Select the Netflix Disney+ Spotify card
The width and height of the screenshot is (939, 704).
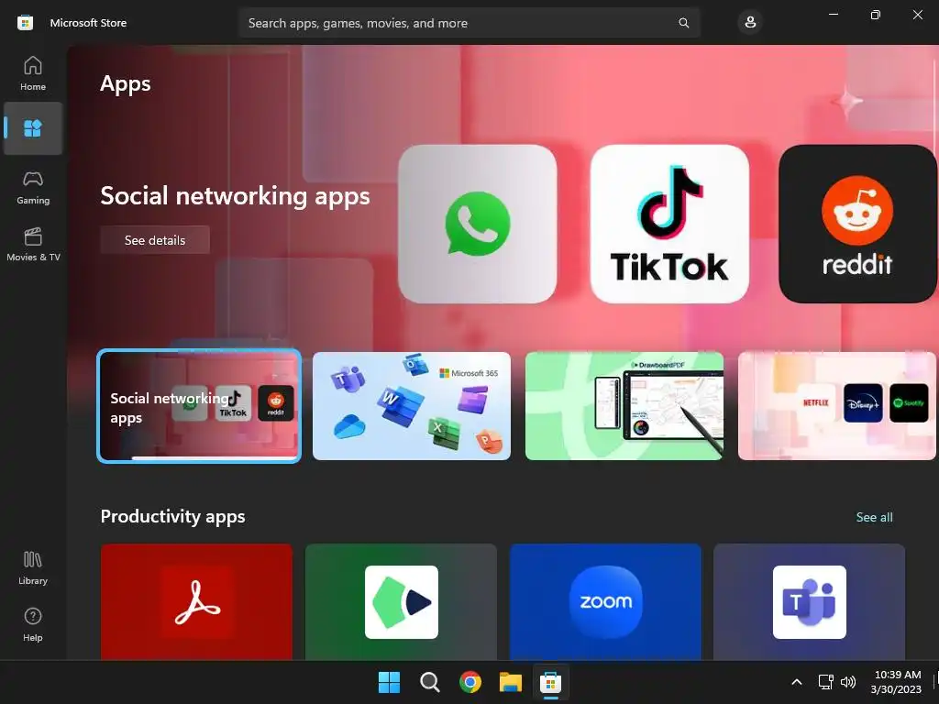pos(836,406)
